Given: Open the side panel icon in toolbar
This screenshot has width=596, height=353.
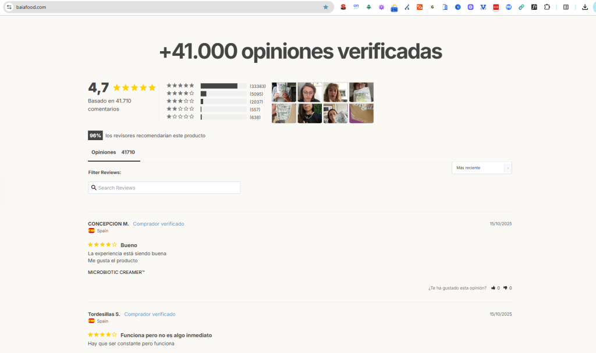Looking at the screenshot, I should (566, 7).
